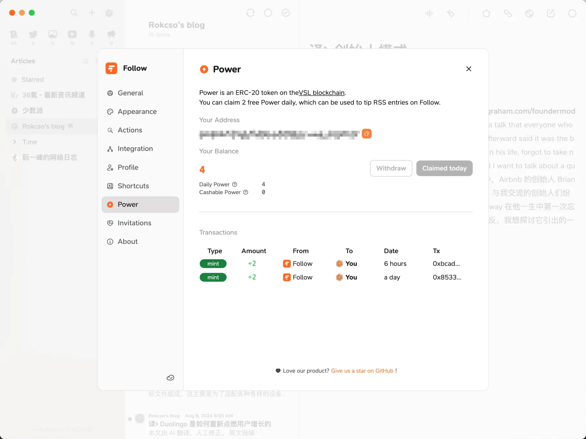This screenshot has height=439, width=586.
Task: Click the Claimed today button
Action: 444,168
